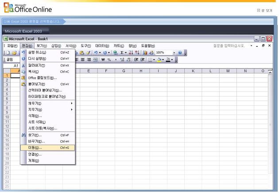Click the 창 닫기 link at top right

click(264, 11)
